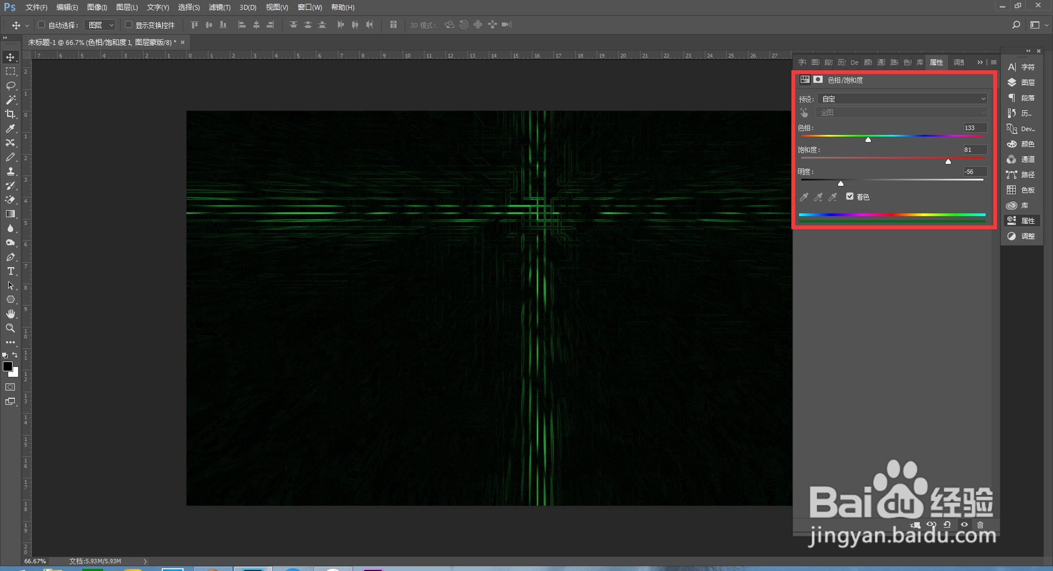This screenshot has height=571, width=1053.
Task: Reset default foreground and background colors
Action: click(5, 355)
